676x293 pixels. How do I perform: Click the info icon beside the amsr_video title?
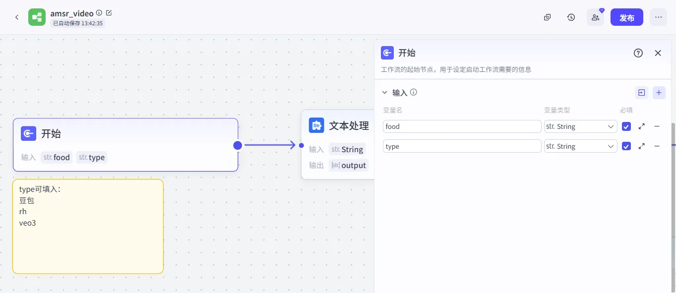(99, 13)
